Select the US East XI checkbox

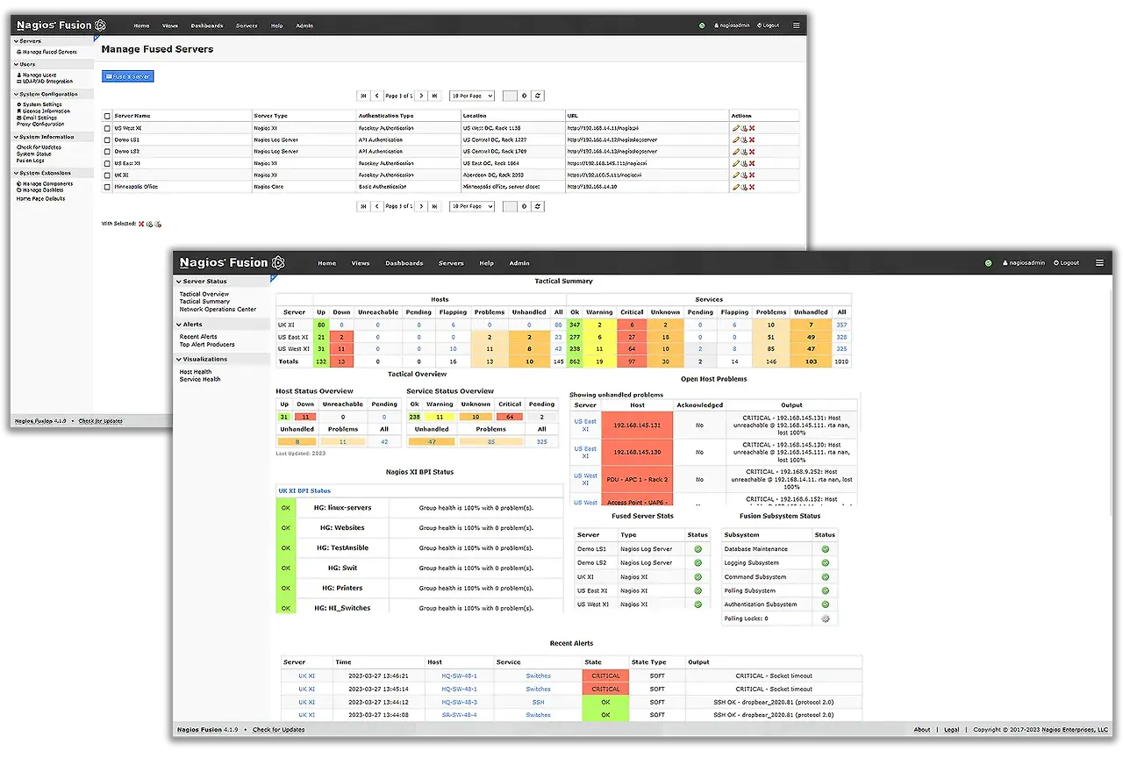pos(108,163)
